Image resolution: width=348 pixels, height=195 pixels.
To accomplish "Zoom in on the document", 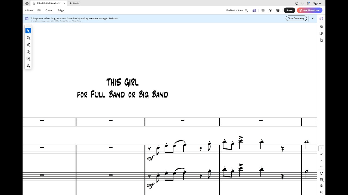I will click(321, 186).
